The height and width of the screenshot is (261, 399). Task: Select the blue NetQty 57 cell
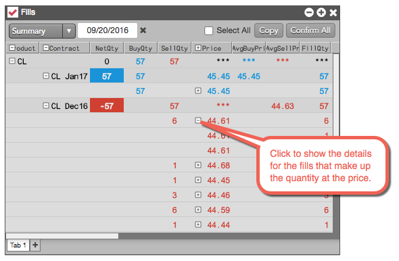pyautogui.click(x=107, y=76)
